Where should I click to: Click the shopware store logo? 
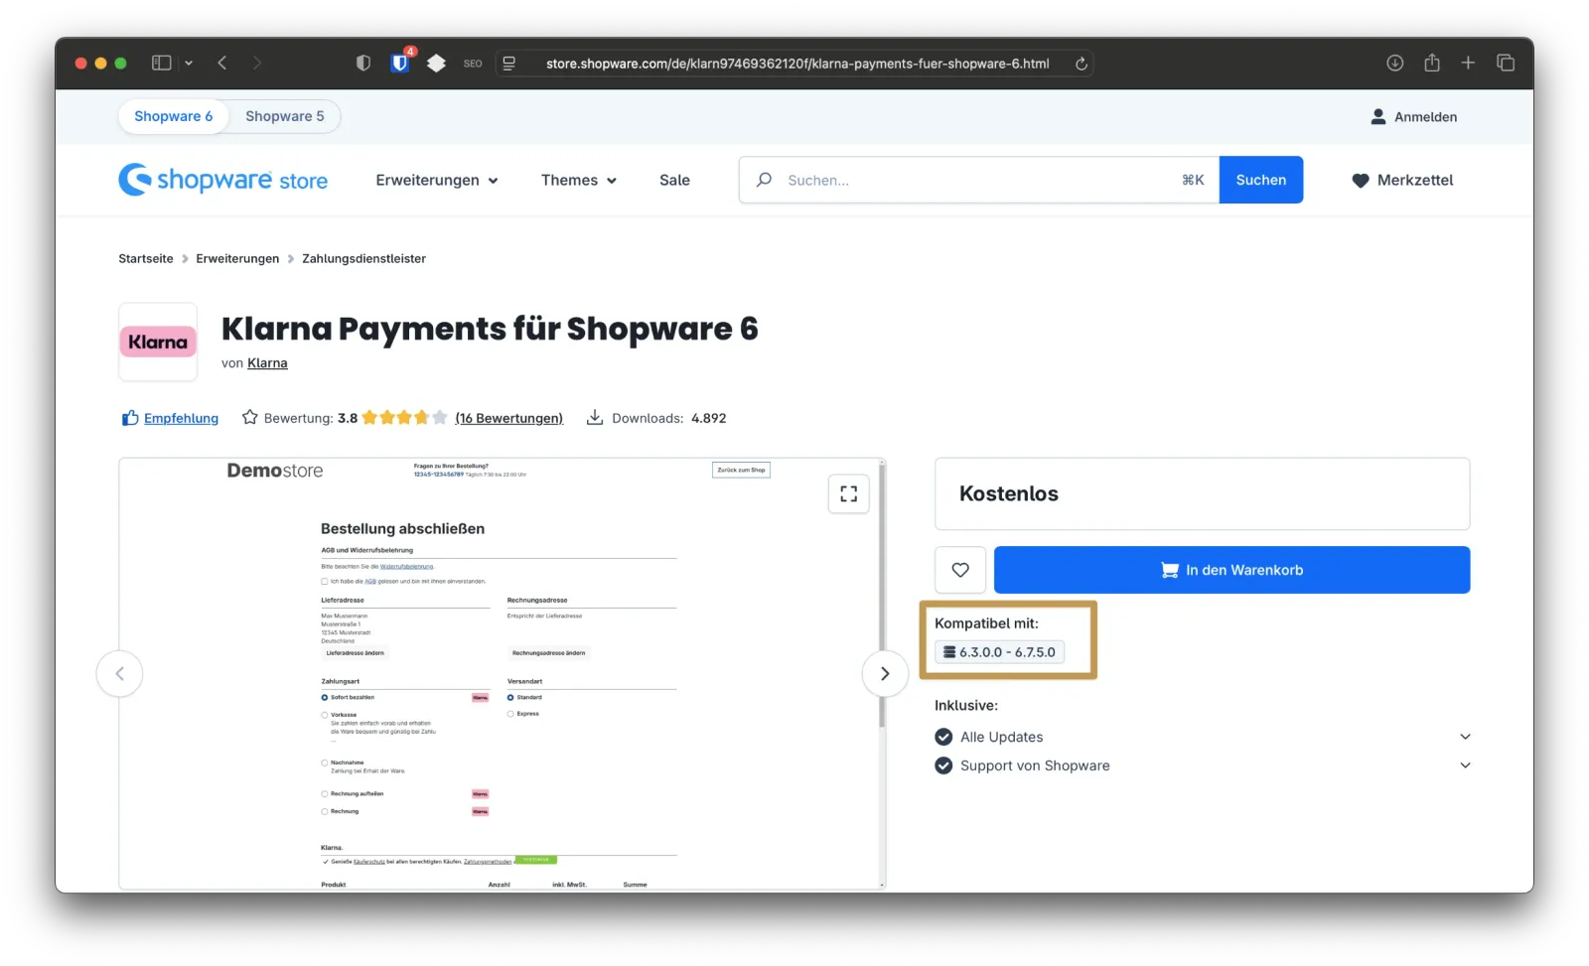tap(223, 180)
